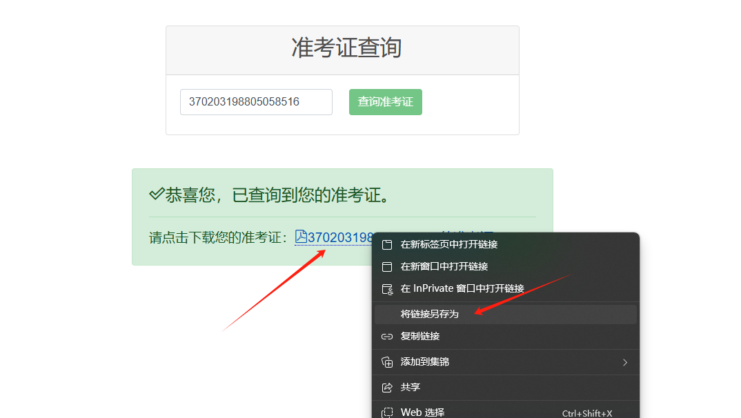Choose Web 选择 menu entry
Screen dimensions: 741x418
coord(506,412)
